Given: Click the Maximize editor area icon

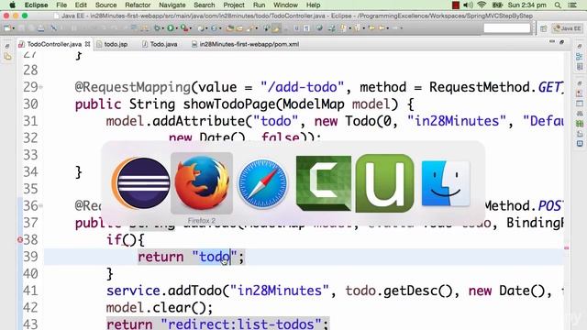Looking at the screenshot, I should click(561, 42).
